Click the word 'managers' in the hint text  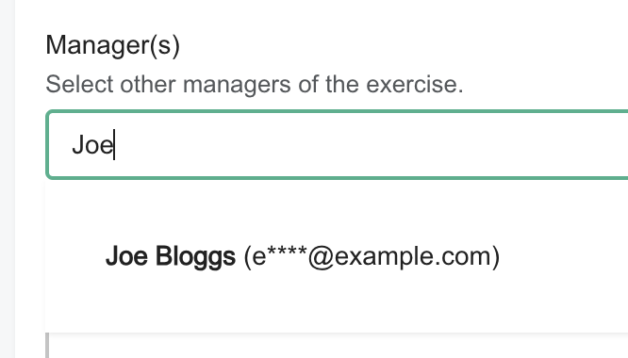click(237, 85)
